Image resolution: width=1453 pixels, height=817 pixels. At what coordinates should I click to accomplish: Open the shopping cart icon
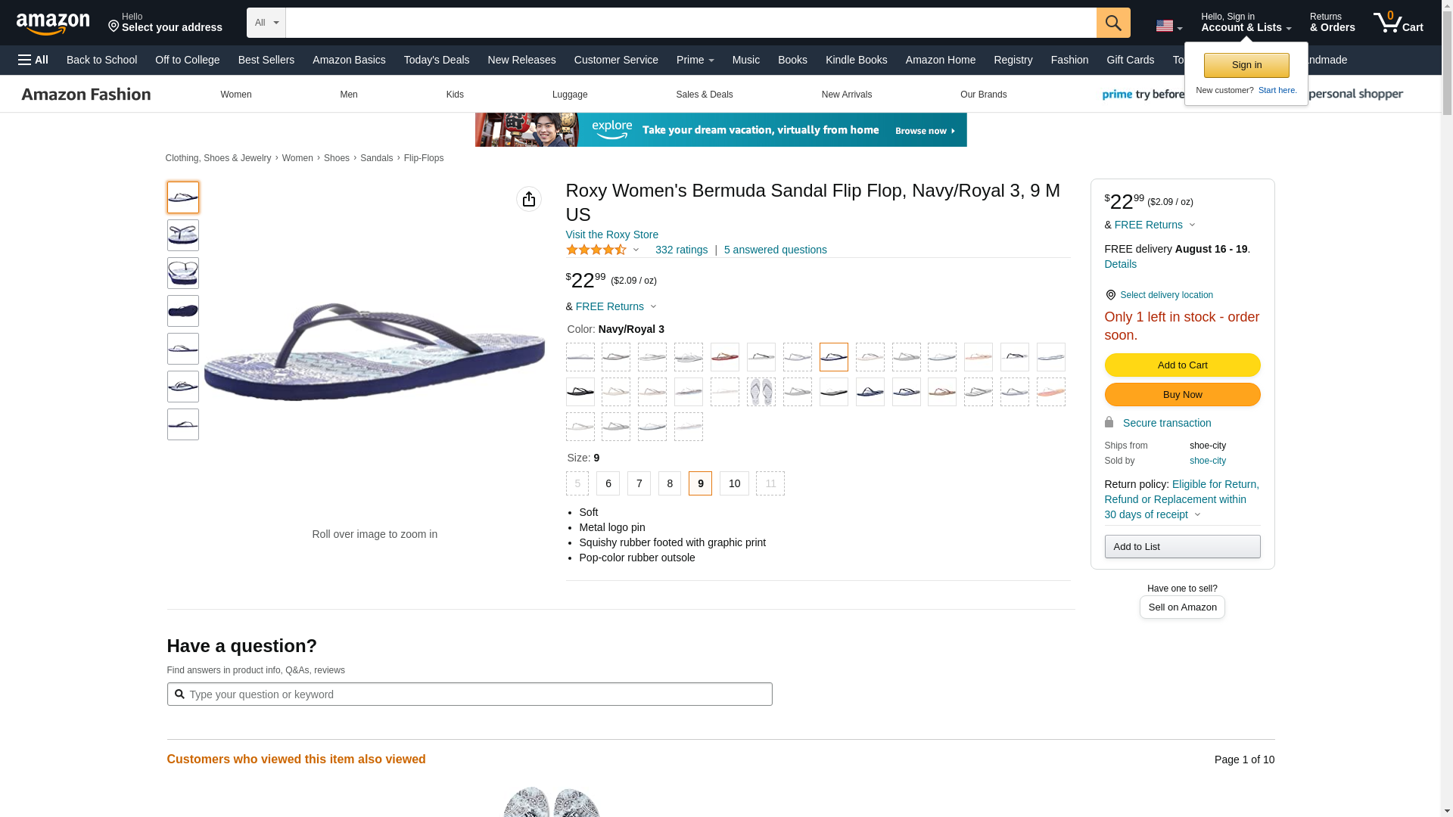[x=1398, y=22]
